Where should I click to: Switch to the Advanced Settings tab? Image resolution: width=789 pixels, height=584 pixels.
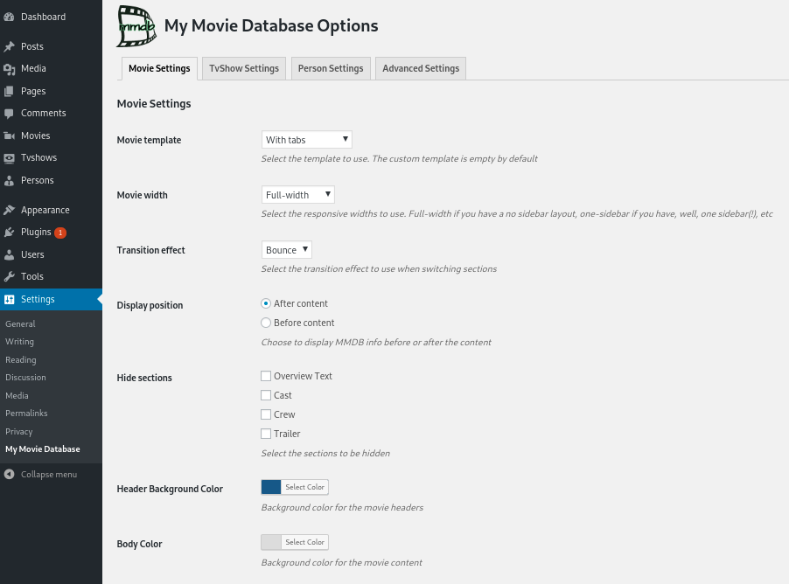[x=421, y=68]
